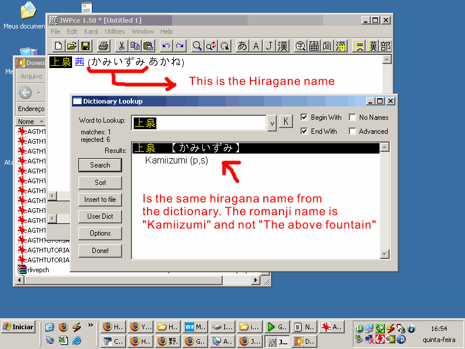Cut selection with the scissors icon
The width and height of the screenshot is (465, 349).
pos(121,46)
